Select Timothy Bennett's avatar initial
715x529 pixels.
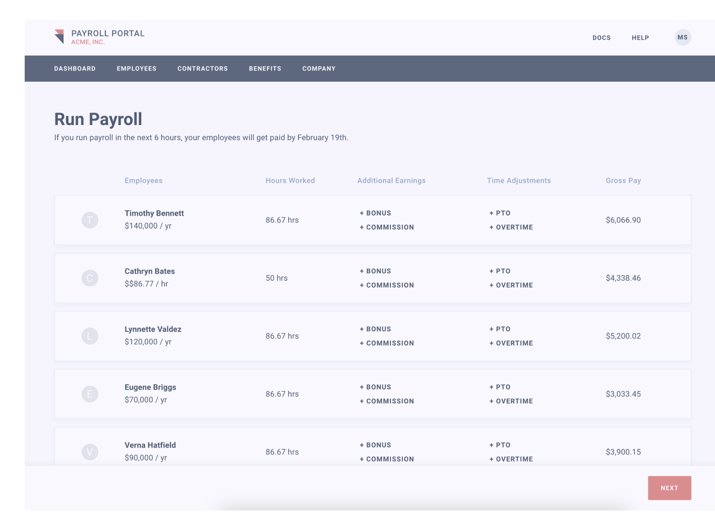(90, 220)
